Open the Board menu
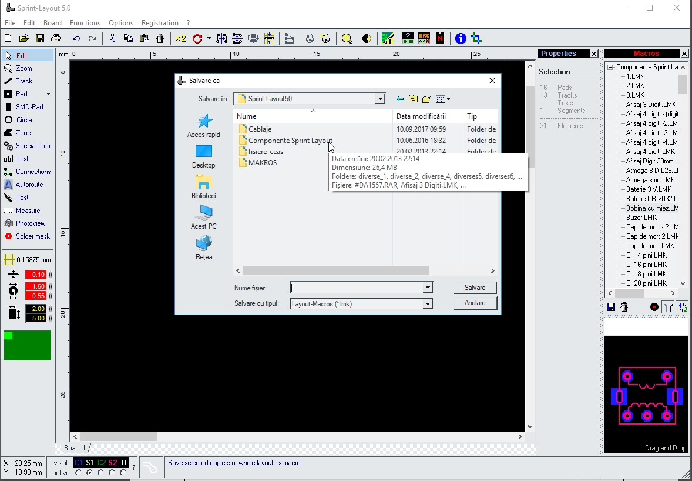Image resolution: width=692 pixels, height=481 pixels. pos(52,23)
